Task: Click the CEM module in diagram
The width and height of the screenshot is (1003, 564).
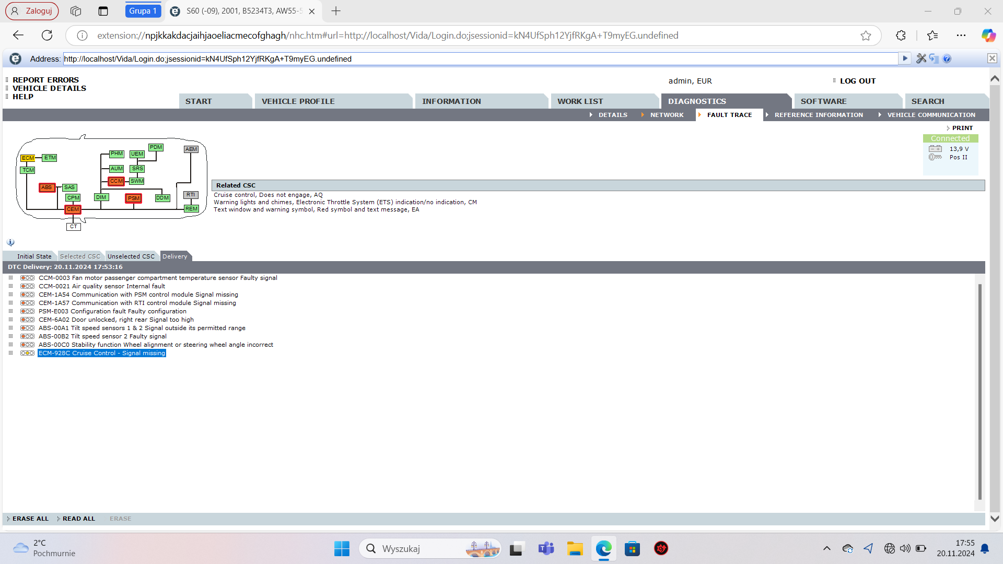Action: tap(73, 209)
